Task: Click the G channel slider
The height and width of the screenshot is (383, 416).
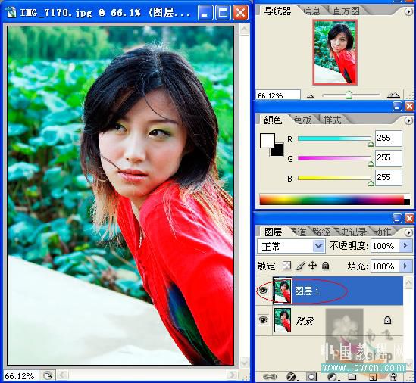Action: point(335,158)
